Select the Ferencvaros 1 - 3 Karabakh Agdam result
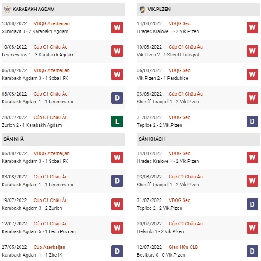The image size is (261, 261). tap(38, 55)
